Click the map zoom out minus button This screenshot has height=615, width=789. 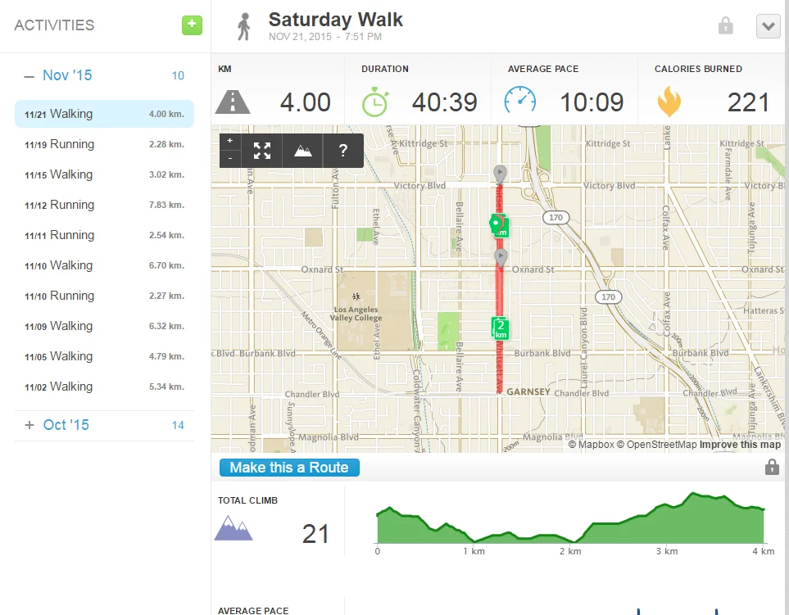(230, 157)
